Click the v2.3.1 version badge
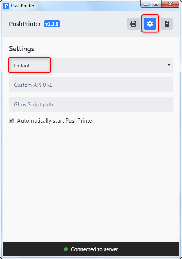182x259 pixels. 52,24
